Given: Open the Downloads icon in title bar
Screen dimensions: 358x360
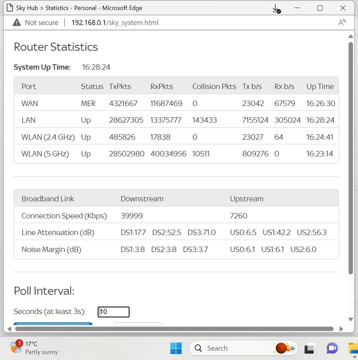Looking at the screenshot, I should [276, 8].
